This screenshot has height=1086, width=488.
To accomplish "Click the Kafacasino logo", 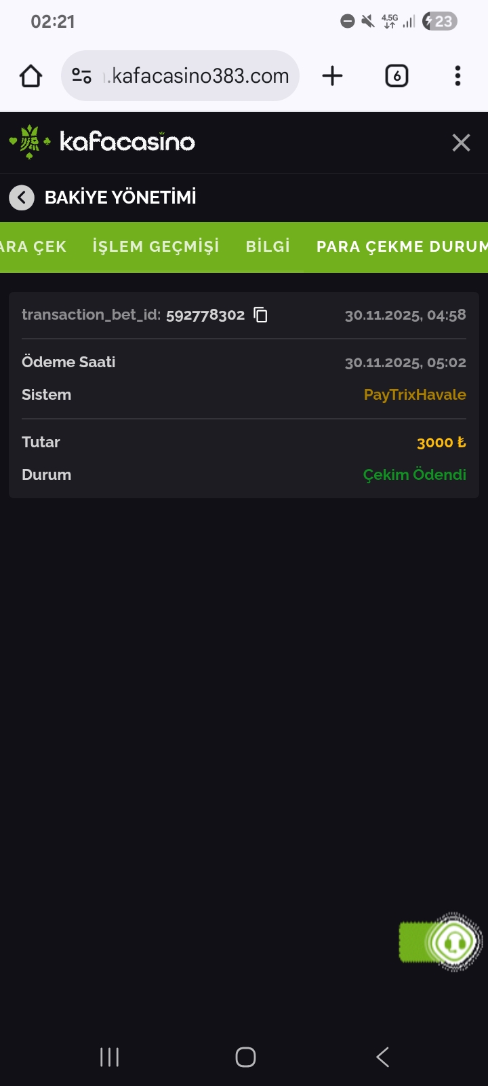I will 102,142.
